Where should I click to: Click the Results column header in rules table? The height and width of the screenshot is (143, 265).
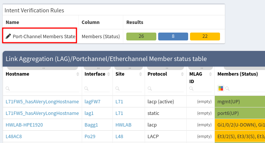(135, 22)
